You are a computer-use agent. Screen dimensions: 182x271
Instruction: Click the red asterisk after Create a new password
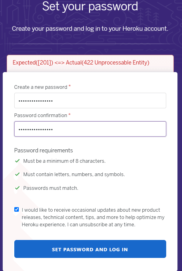point(70,86)
